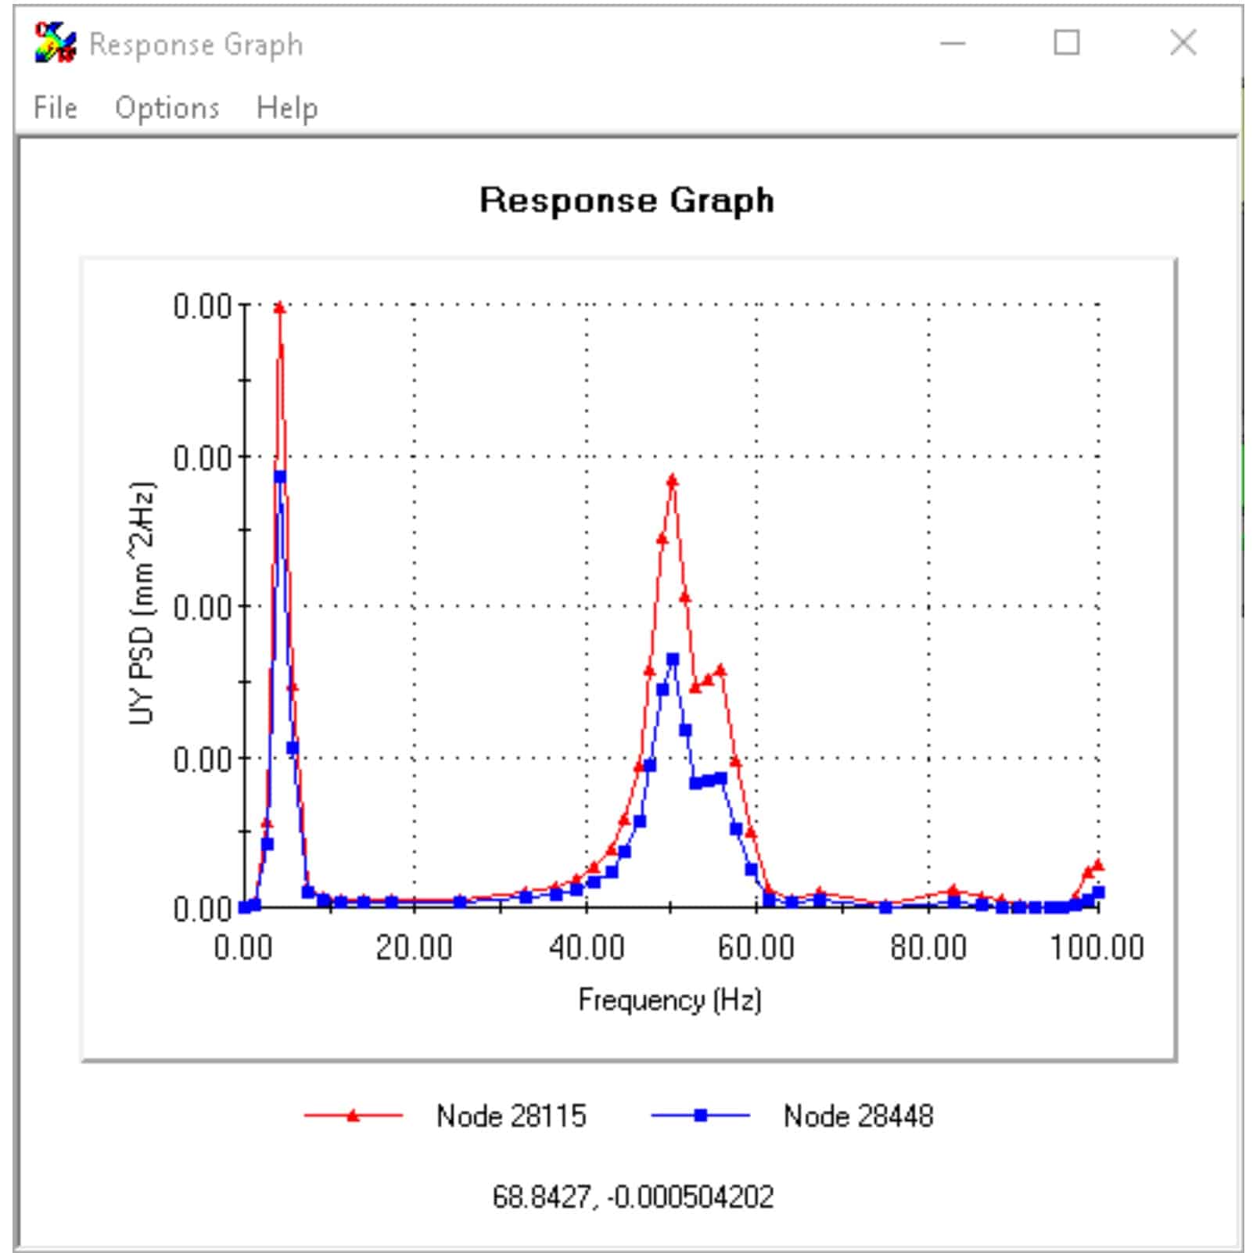The height and width of the screenshot is (1253, 1253).
Task: Minimize the Response Graph window
Action: (x=952, y=44)
